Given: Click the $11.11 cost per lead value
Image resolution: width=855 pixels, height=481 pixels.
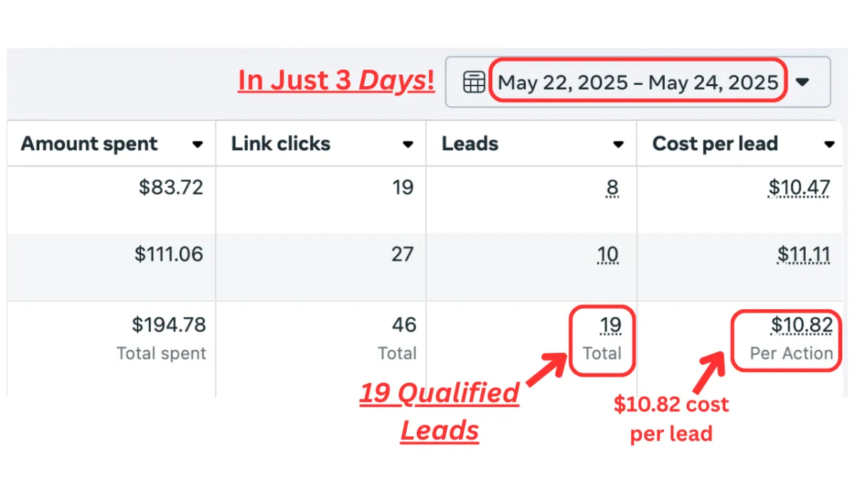Looking at the screenshot, I should point(803,254).
